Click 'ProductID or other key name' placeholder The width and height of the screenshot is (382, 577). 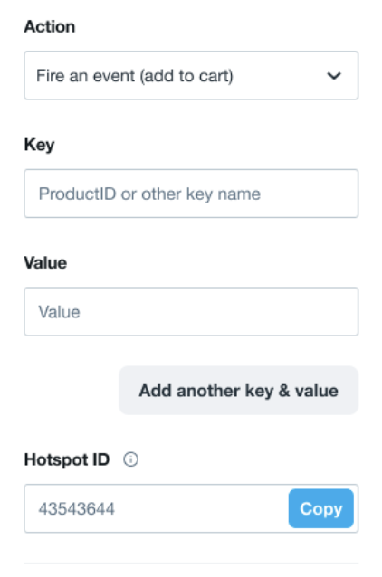[149, 194]
